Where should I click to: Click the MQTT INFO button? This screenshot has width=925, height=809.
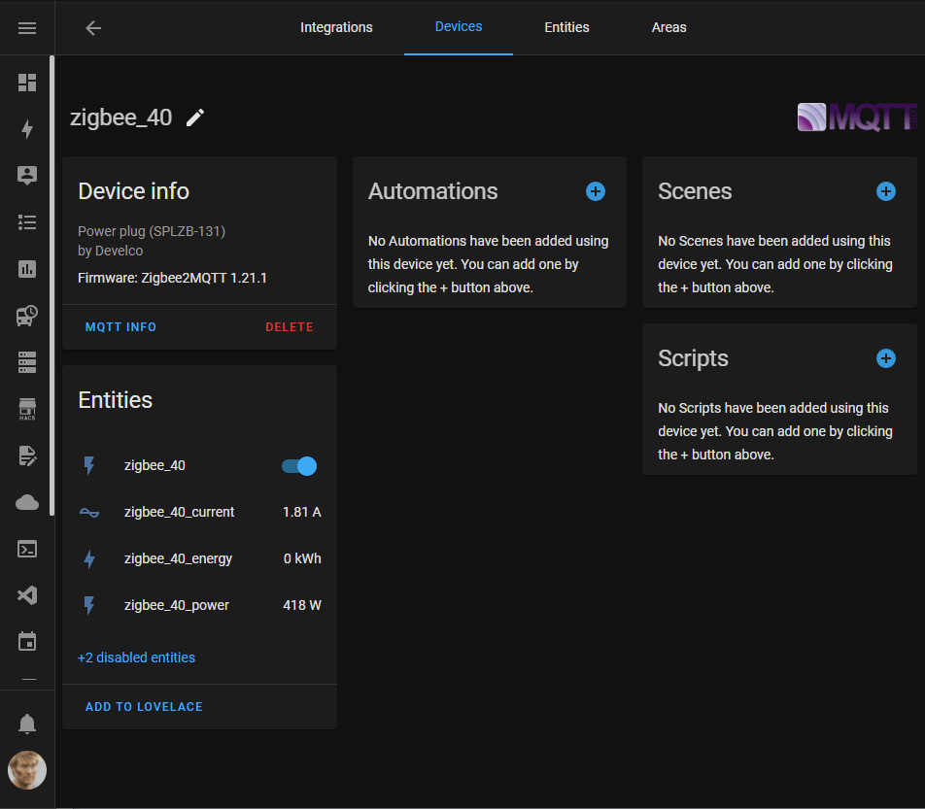tap(120, 326)
